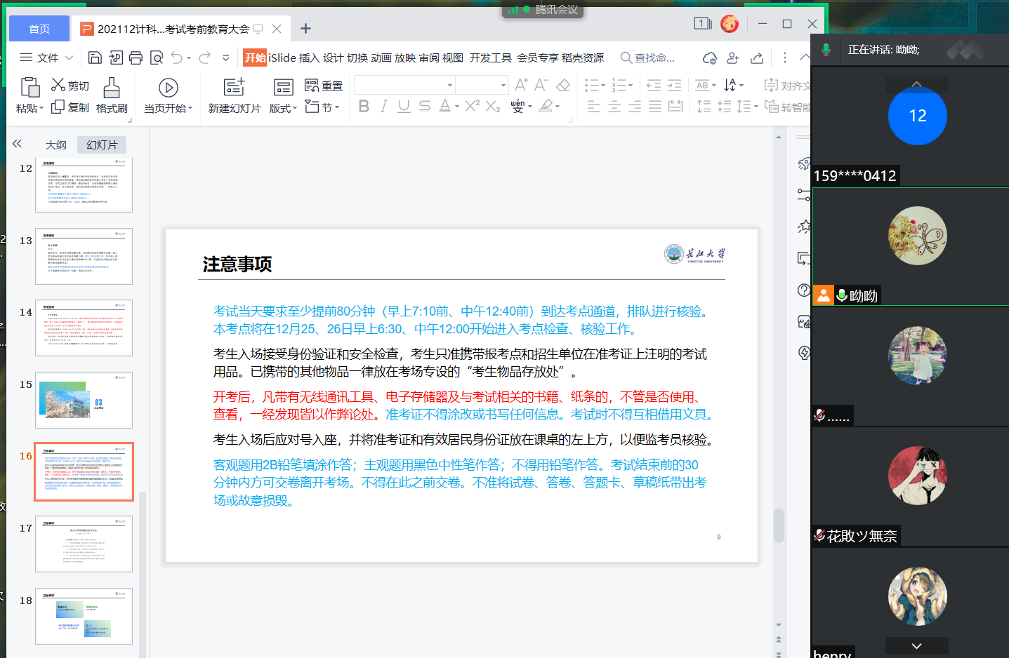Click the share icon in top right
1009x658 pixels.
pos(757,58)
